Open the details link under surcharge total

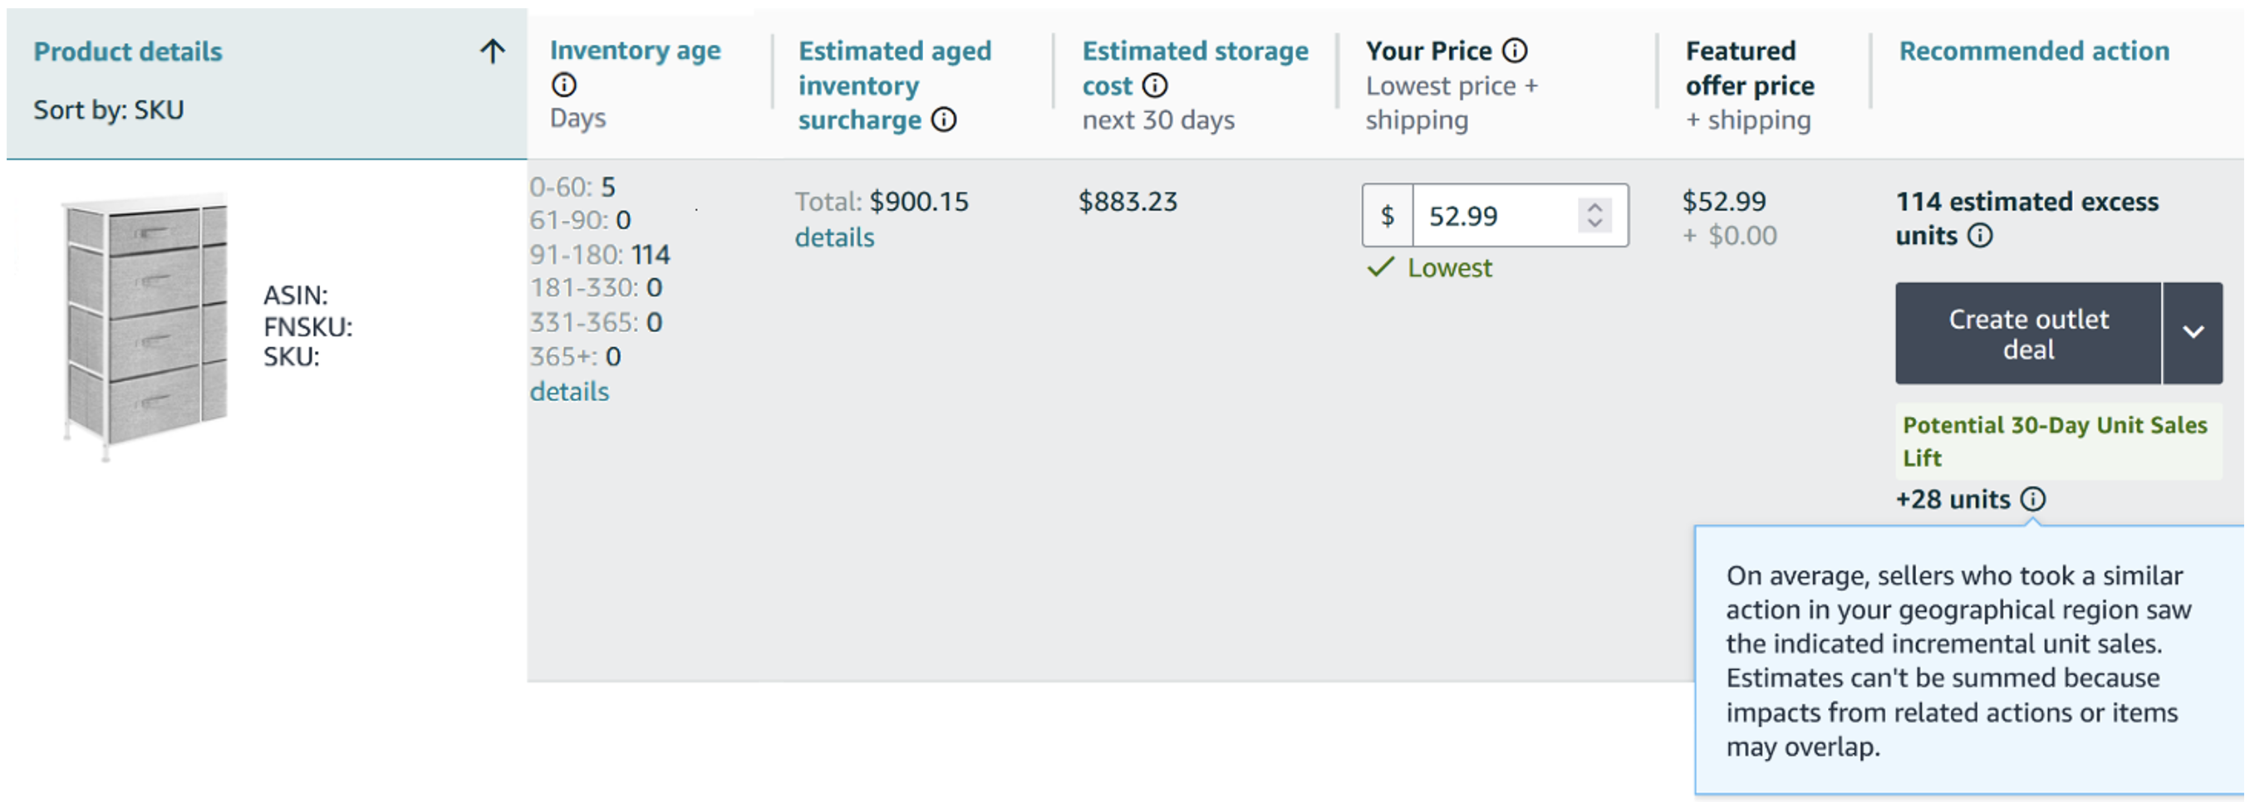pos(834,237)
